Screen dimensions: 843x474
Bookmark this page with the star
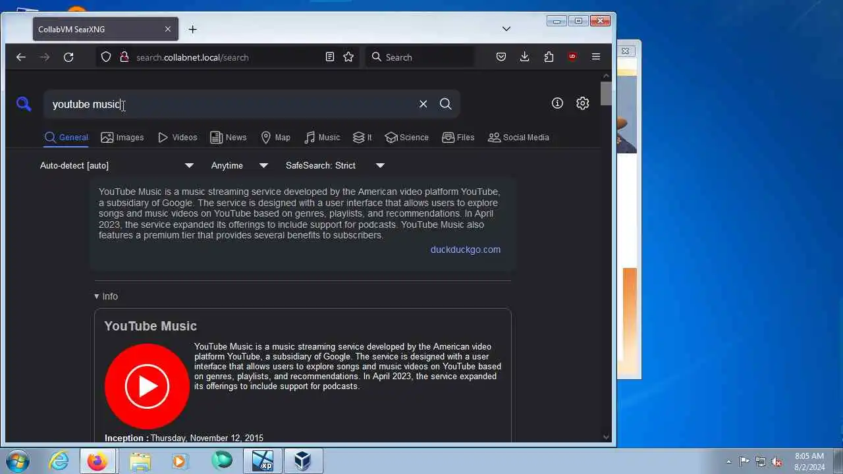tap(349, 57)
